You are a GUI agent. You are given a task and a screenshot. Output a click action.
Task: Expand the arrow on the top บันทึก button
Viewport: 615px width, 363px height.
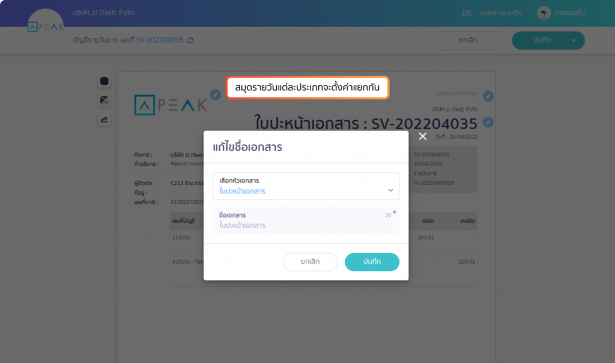pyautogui.click(x=574, y=40)
